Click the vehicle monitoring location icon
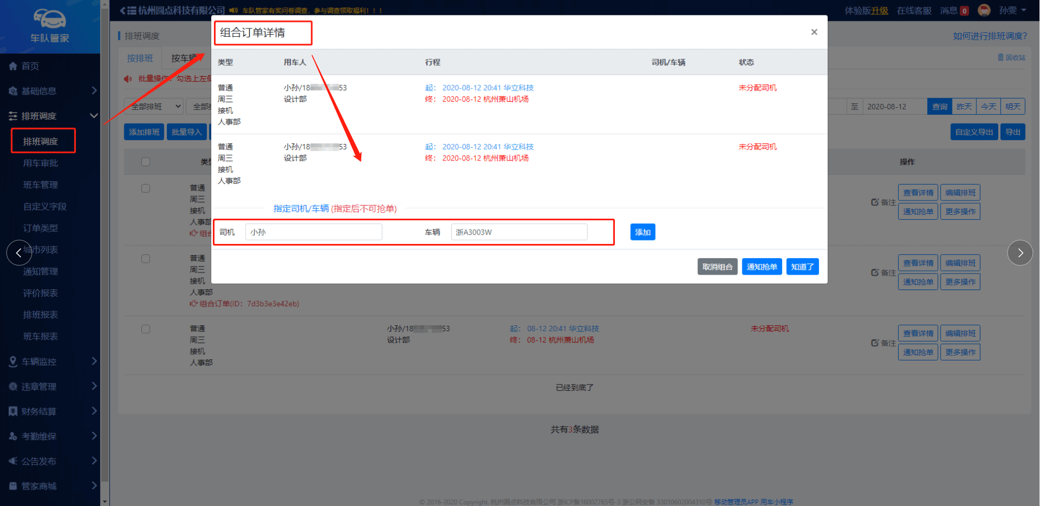 [13, 362]
